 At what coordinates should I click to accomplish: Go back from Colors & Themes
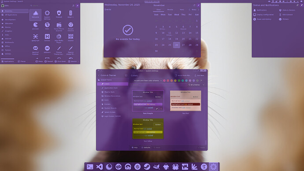click(x=99, y=75)
